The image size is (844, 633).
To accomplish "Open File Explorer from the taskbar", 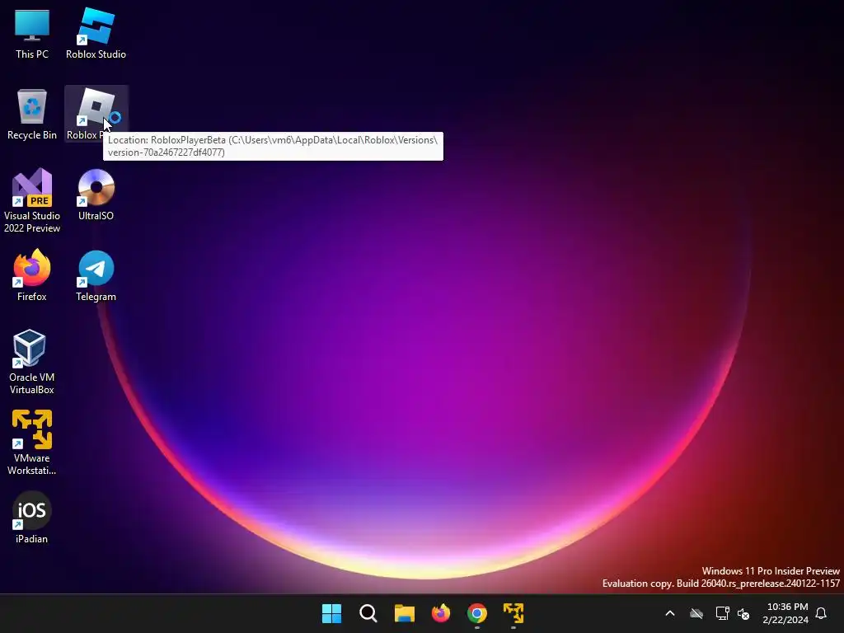I will coord(404,613).
